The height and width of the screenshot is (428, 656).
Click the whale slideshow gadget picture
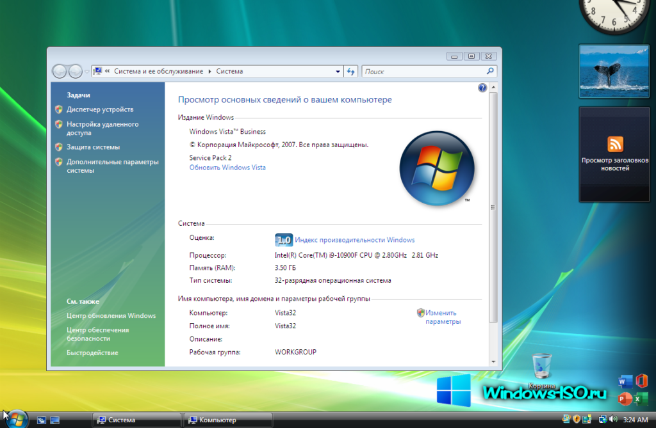(614, 71)
